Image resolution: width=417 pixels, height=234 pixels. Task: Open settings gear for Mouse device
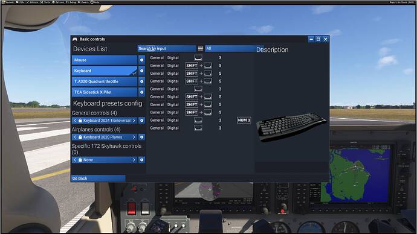(x=142, y=60)
